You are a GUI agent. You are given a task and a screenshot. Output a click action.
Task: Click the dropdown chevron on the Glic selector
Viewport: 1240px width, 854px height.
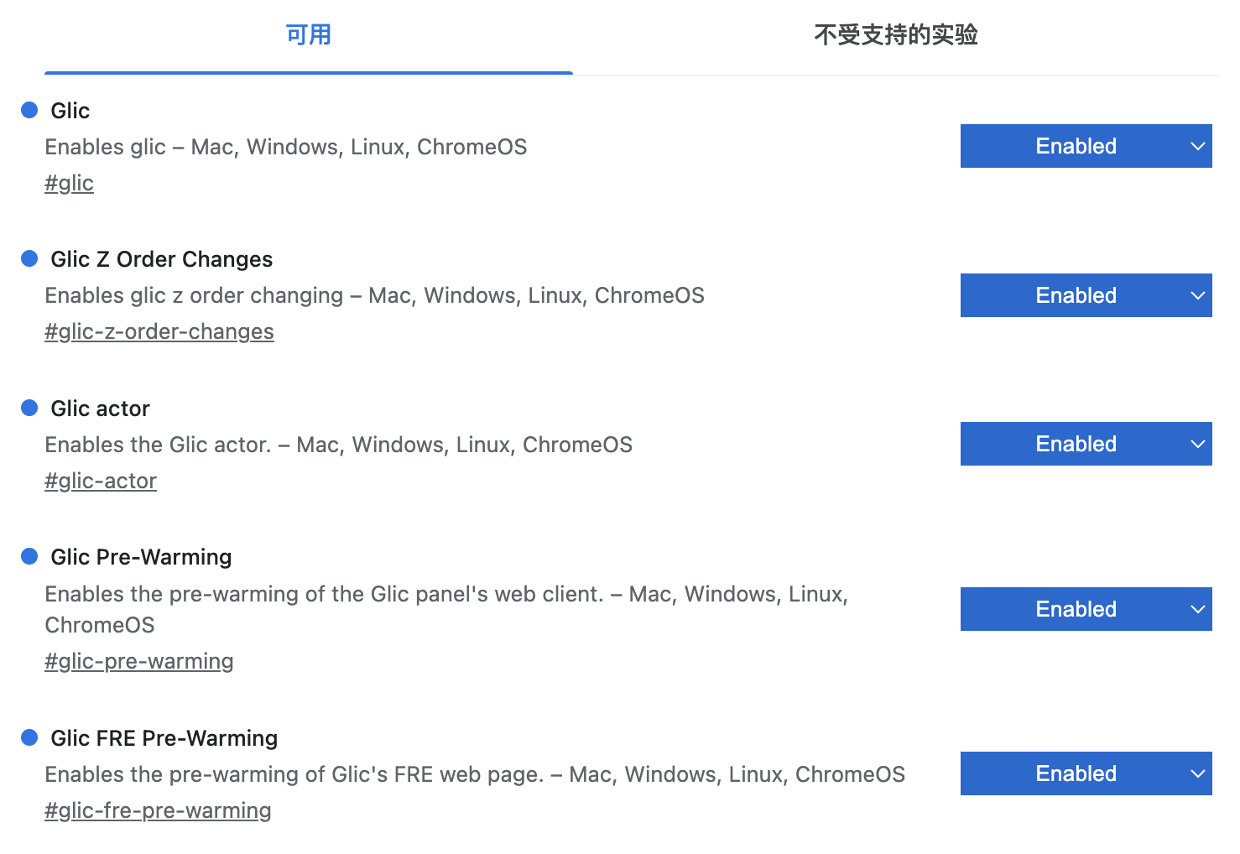click(x=1196, y=146)
